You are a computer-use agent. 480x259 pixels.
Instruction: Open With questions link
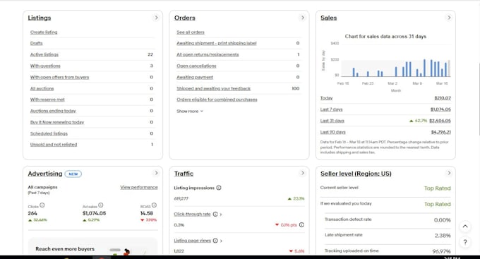tap(45, 66)
